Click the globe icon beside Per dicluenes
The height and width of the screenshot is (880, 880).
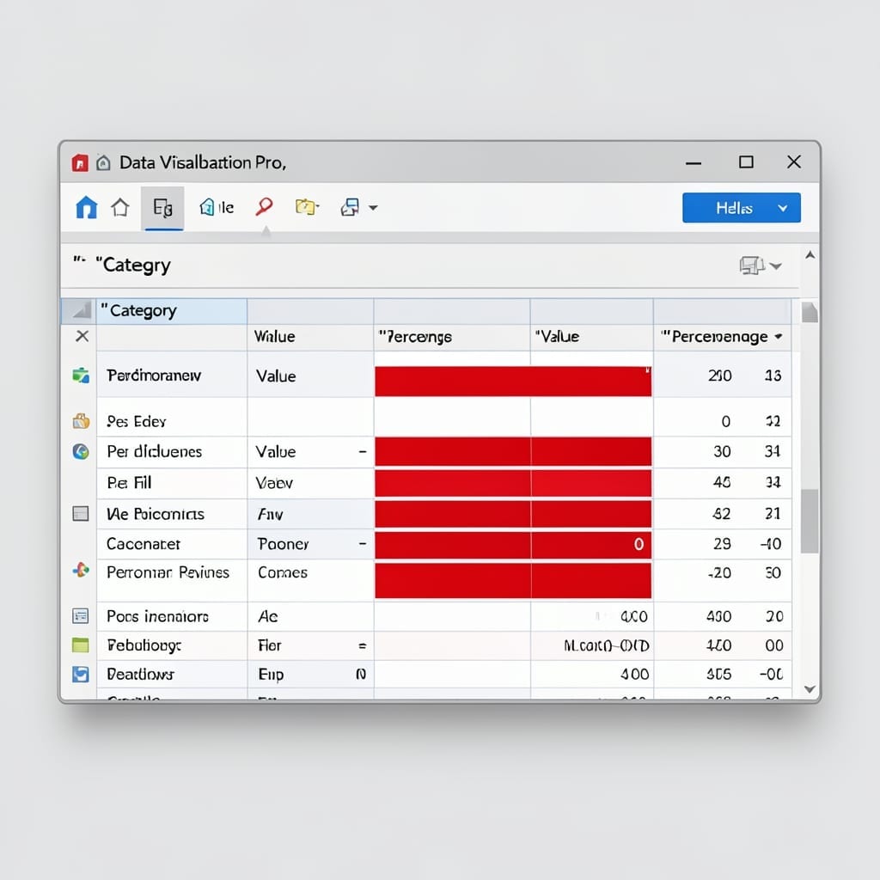(81, 451)
